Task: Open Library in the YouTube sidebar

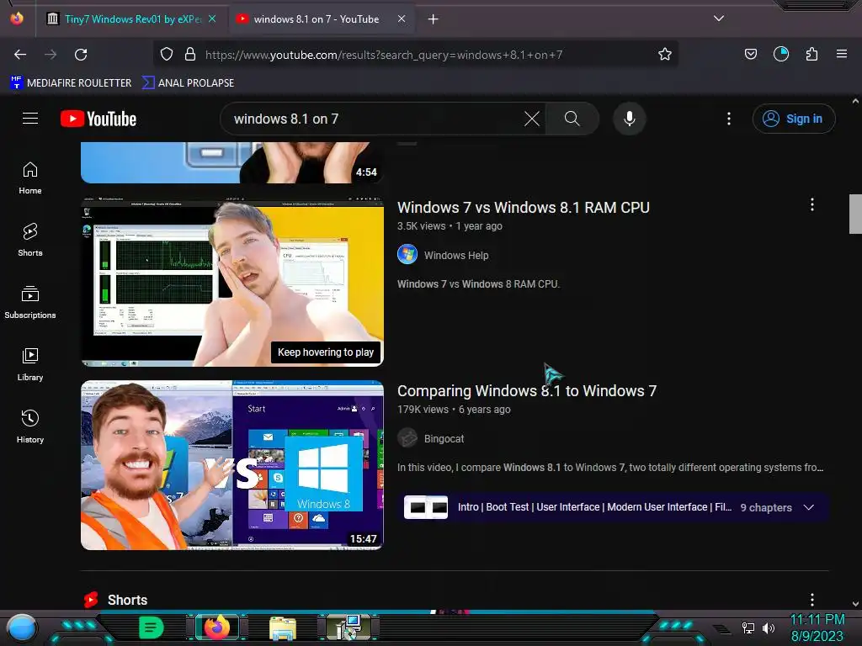Action: point(30,364)
